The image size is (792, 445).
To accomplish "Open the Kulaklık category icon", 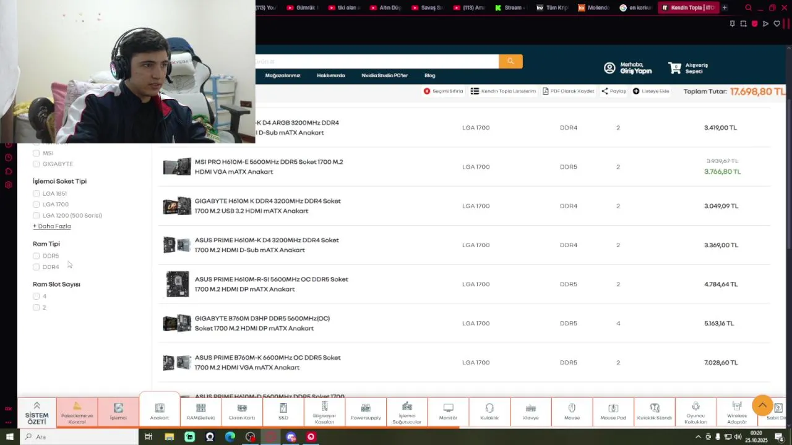I will pos(489,408).
